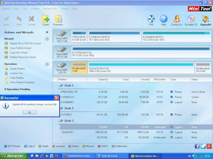Open the Disk menu
The image size is (213, 159).
click(x=25, y=9)
